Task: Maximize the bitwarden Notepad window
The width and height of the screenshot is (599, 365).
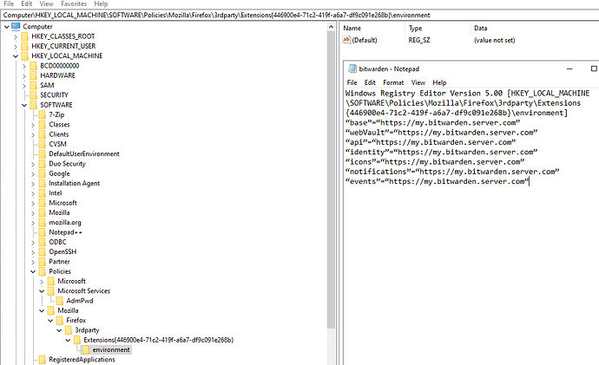Action: [x=594, y=69]
